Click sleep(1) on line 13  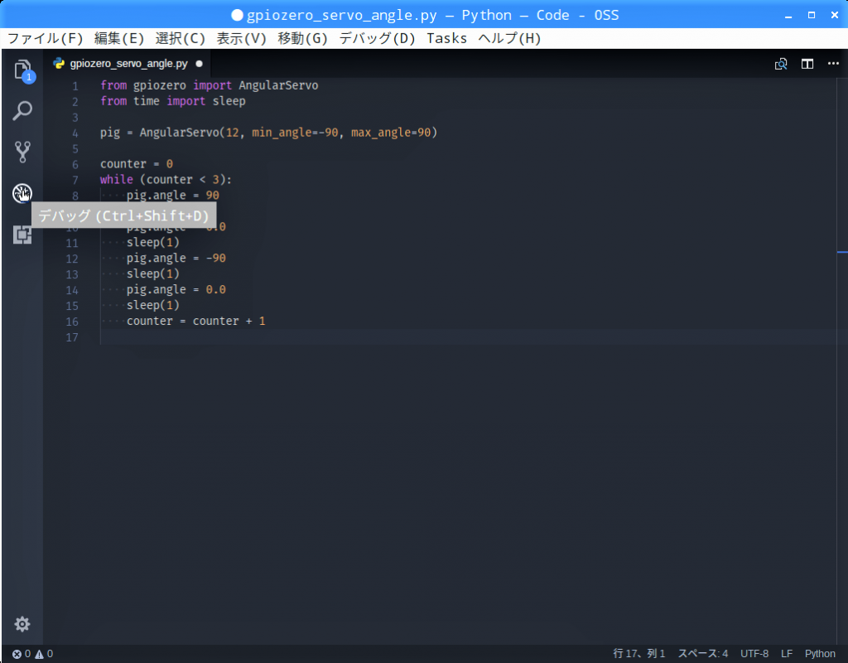point(153,273)
